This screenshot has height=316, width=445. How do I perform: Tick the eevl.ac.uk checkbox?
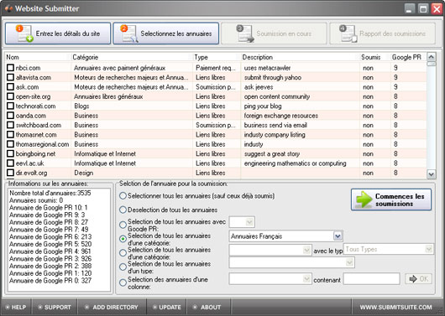point(11,163)
